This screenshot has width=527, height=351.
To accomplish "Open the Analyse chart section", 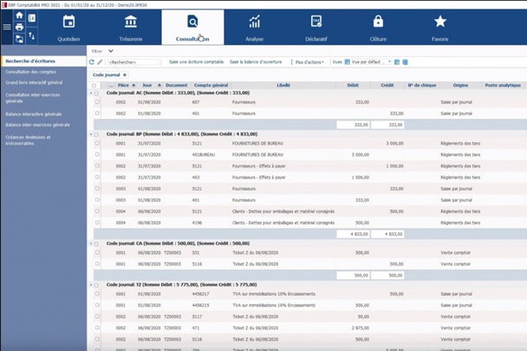I will (x=254, y=26).
